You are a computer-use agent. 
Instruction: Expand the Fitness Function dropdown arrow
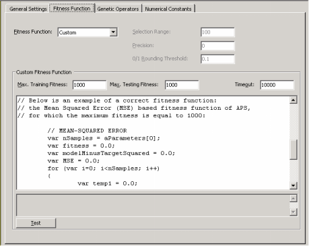[113, 32]
